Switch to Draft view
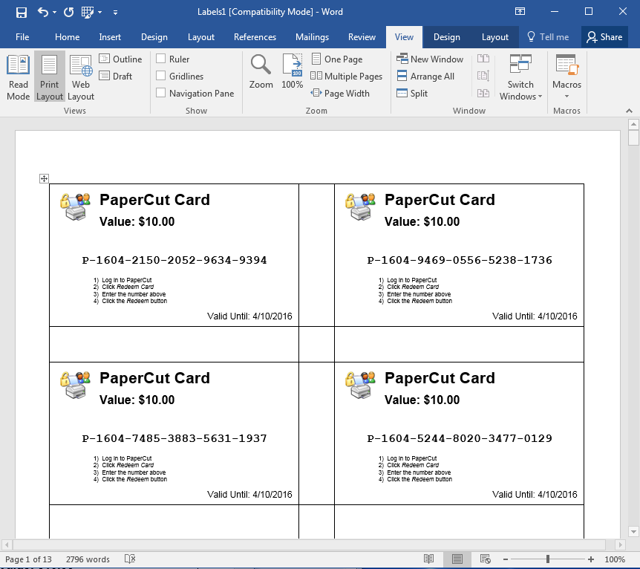 pyautogui.click(x=116, y=77)
